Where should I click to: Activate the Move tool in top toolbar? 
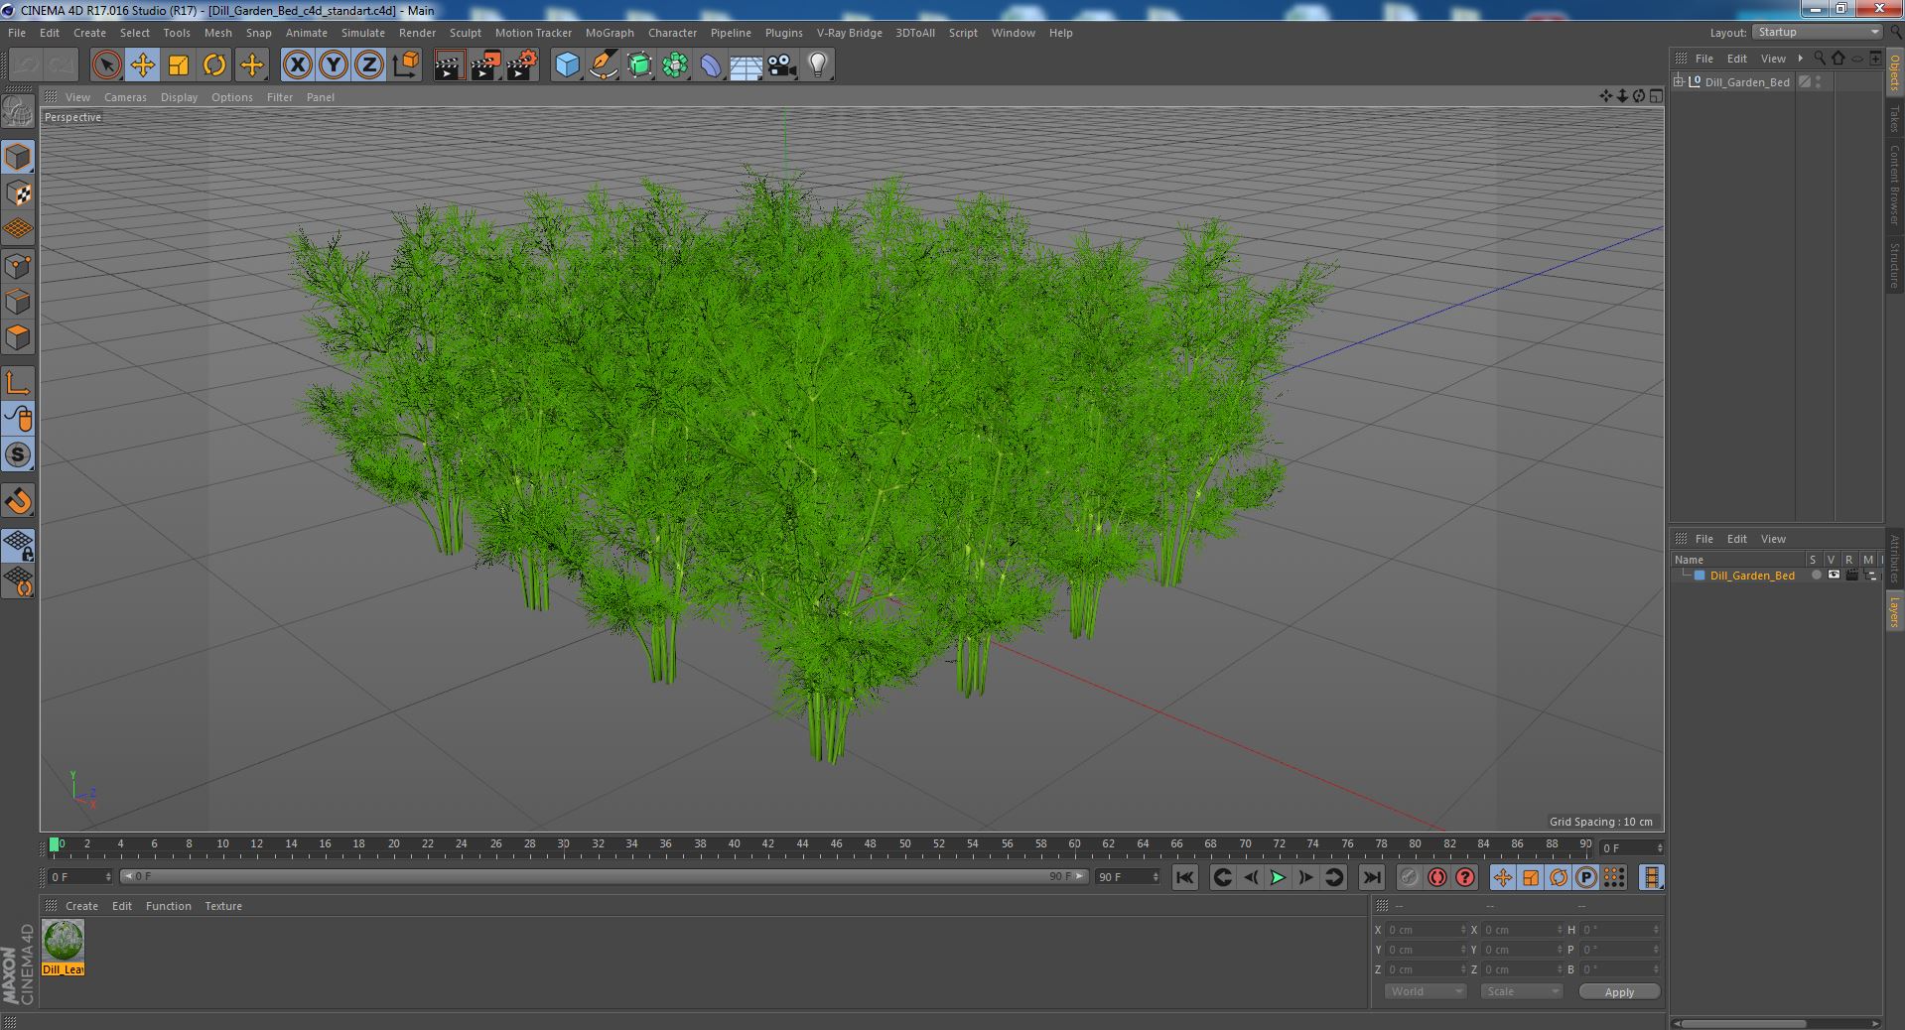tap(142, 65)
